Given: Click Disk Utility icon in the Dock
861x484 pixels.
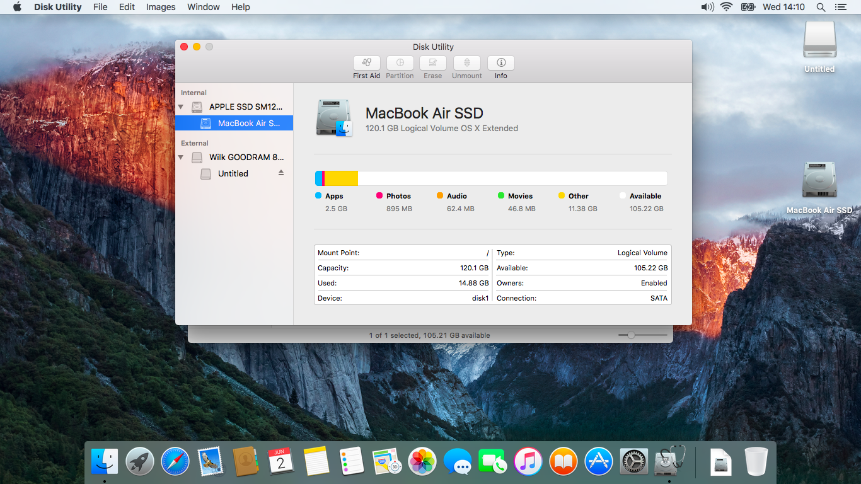Looking at the screenshot, I should pyautogui.click(x=670, y=461).
